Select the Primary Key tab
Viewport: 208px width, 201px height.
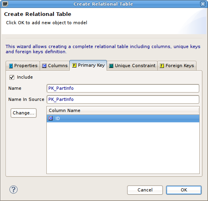88,65
